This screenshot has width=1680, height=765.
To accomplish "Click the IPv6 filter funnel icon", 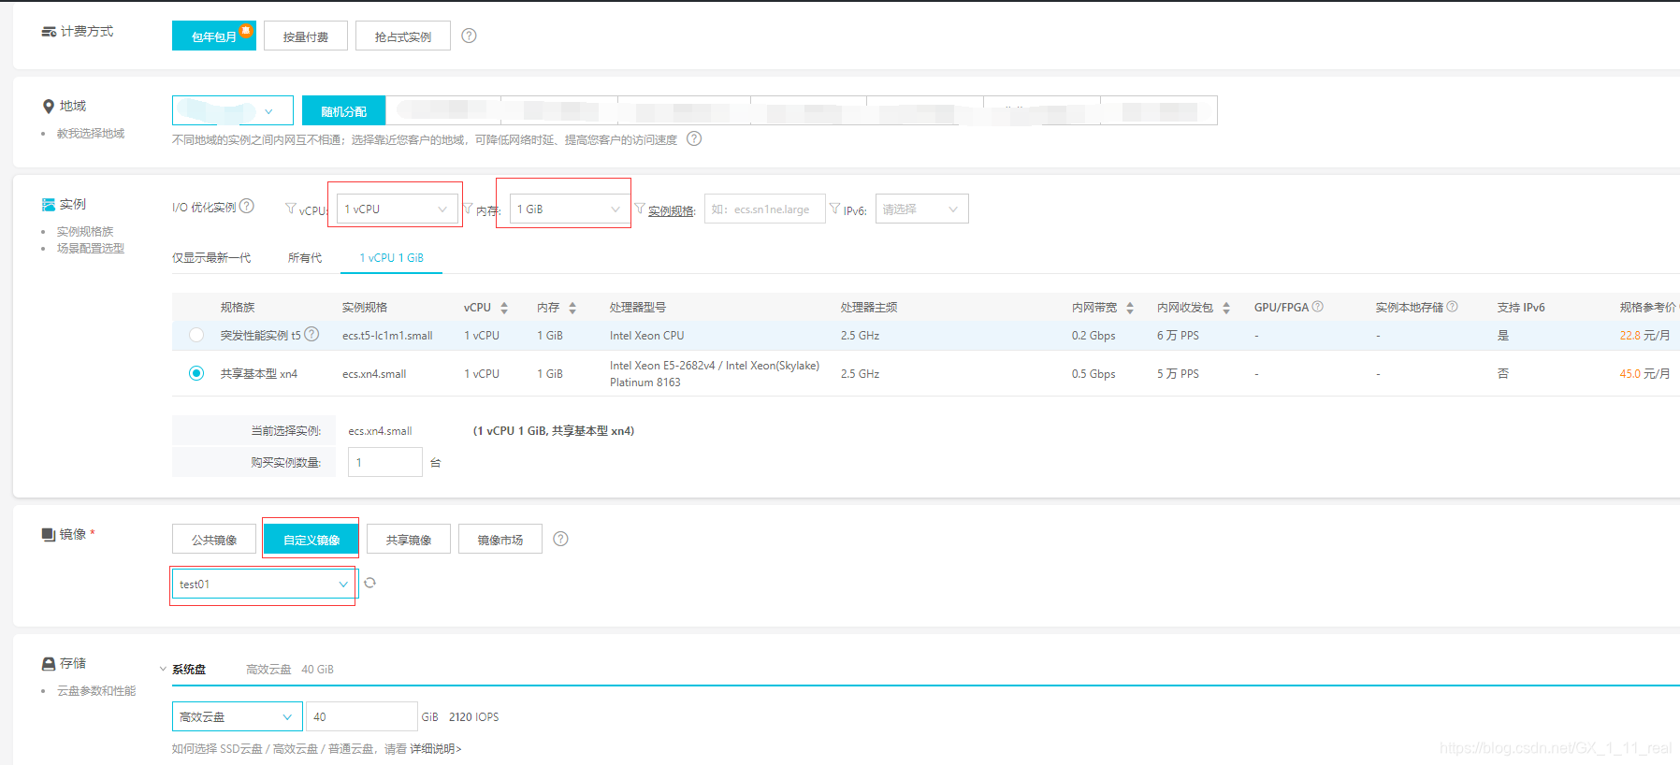I will 835,209.
